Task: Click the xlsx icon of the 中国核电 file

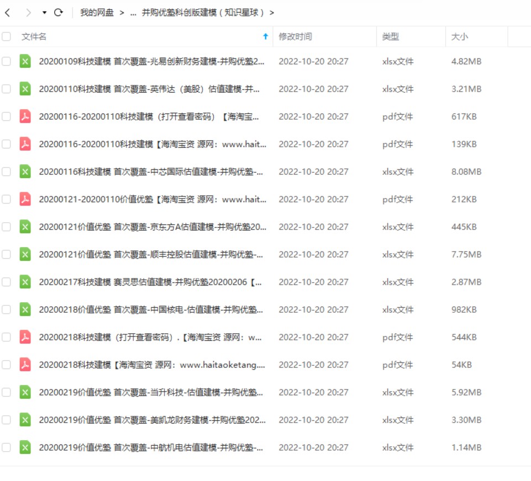Action: pos(25,309)
